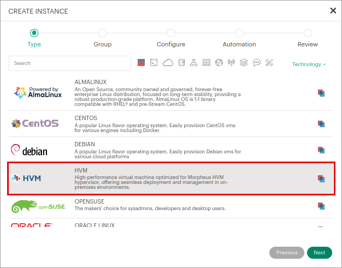Image resolution: width=342 pixels, height=268 pixels.
Task: Select the terminal/console category filter icon
Action: [154, 63]
